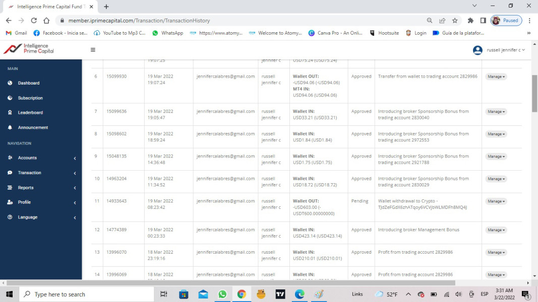Click the Paused profile button
Image resolution: width=538 pixels, height=302 pixels.
coord(506,21)
